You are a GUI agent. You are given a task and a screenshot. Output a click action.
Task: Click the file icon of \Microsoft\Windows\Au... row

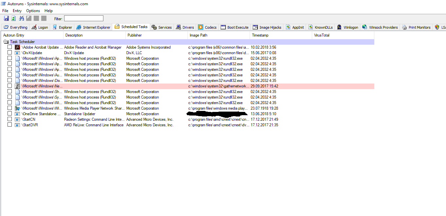[x=17, y=75]
